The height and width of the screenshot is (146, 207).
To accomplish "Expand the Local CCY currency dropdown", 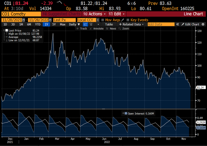I will pos(98,20).
